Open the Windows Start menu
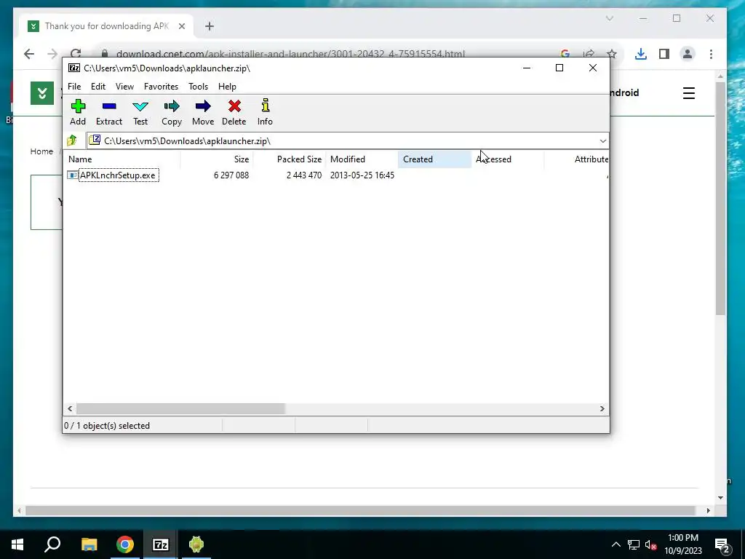745x559 pixels. 17,544
